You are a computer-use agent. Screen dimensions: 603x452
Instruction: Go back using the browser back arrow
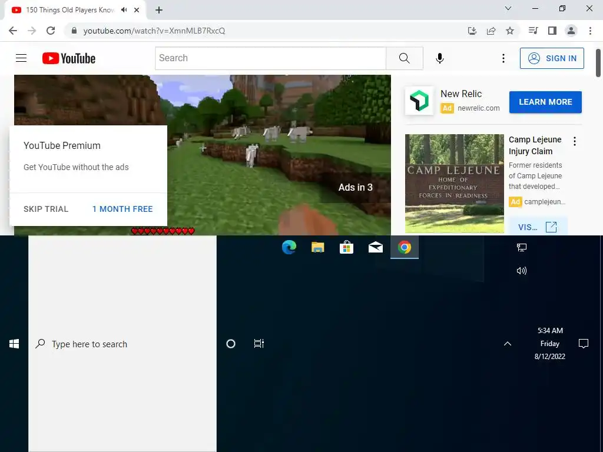13,31
